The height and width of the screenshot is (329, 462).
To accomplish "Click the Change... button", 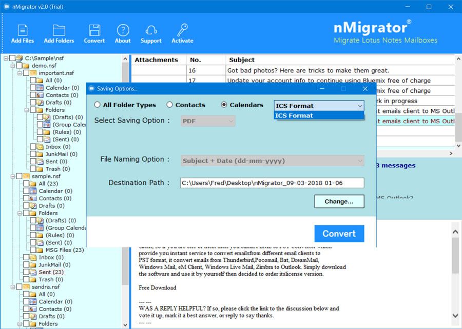I will [339, 202].
